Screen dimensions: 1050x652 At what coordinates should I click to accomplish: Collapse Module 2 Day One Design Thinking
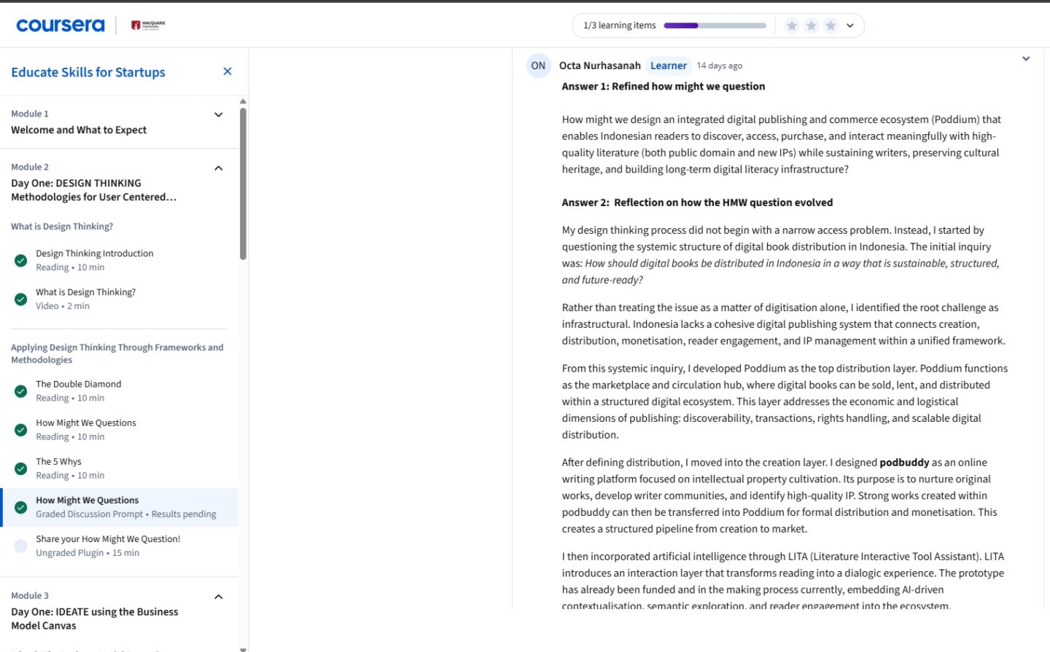218,168
